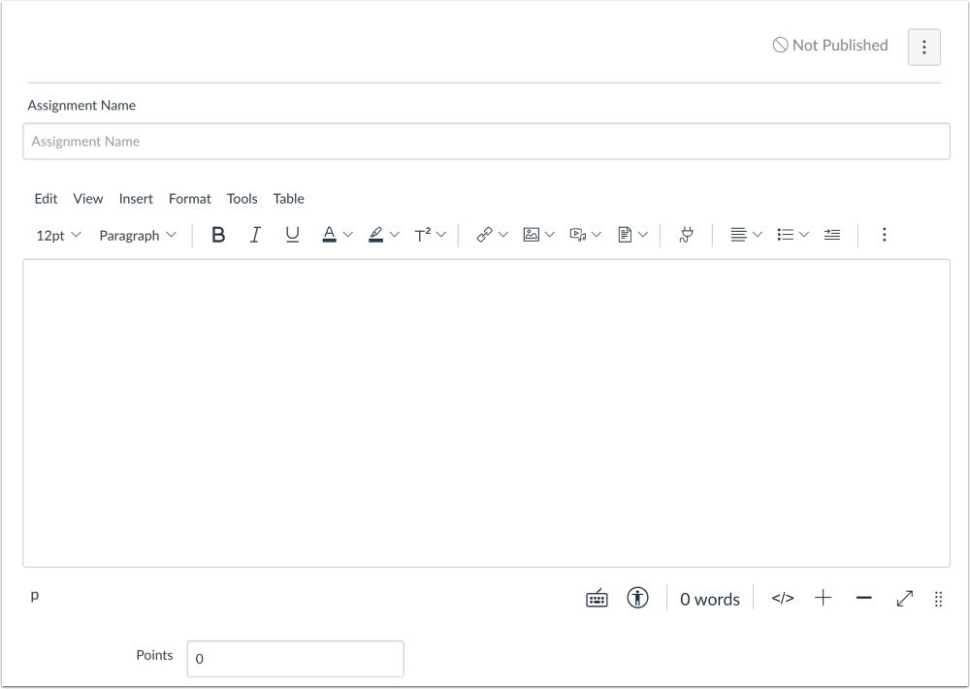Image resolution: width=970 pixels, height=689 pixels.
Task: Open the Insert menu
Action: point(136,199)
